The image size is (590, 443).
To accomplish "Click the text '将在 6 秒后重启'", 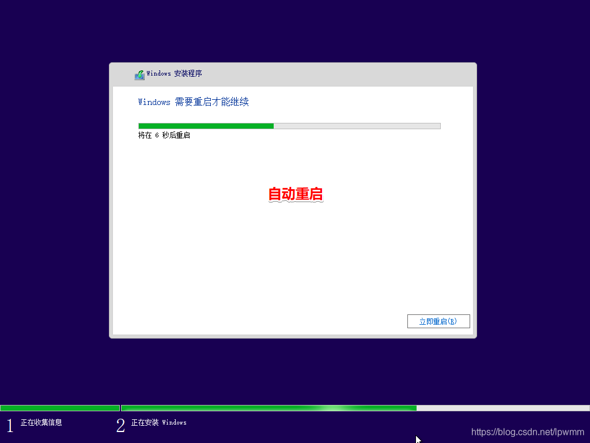I will (164, 135).
